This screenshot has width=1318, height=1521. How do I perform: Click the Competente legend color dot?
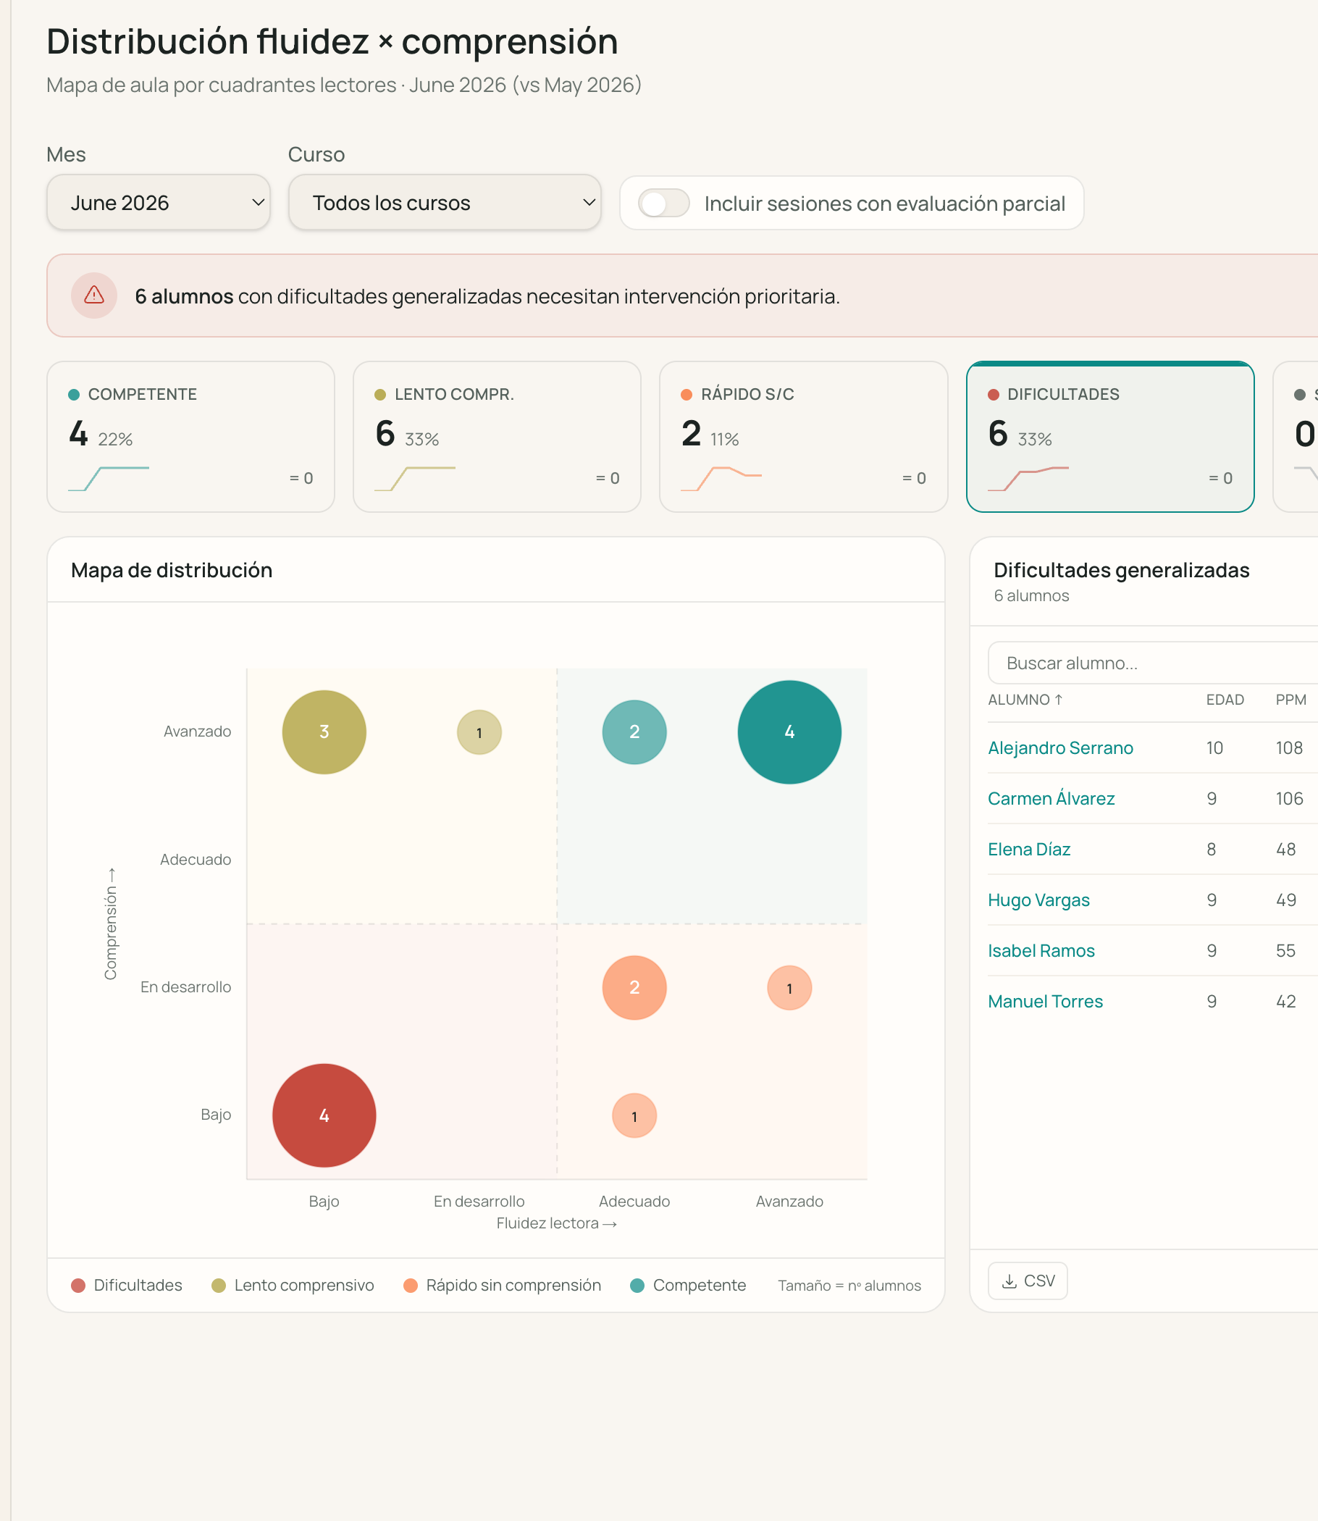[637, 1285]
